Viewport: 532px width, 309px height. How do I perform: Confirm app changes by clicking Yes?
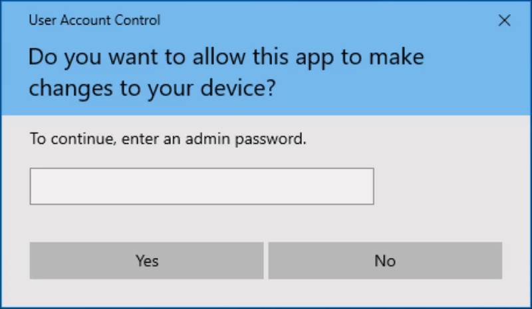pos(147,261)
